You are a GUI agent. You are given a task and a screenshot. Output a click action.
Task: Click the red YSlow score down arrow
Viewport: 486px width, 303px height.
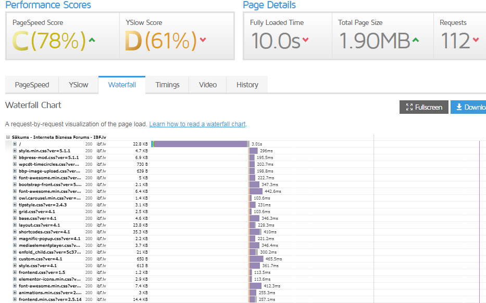click(203, 41)
